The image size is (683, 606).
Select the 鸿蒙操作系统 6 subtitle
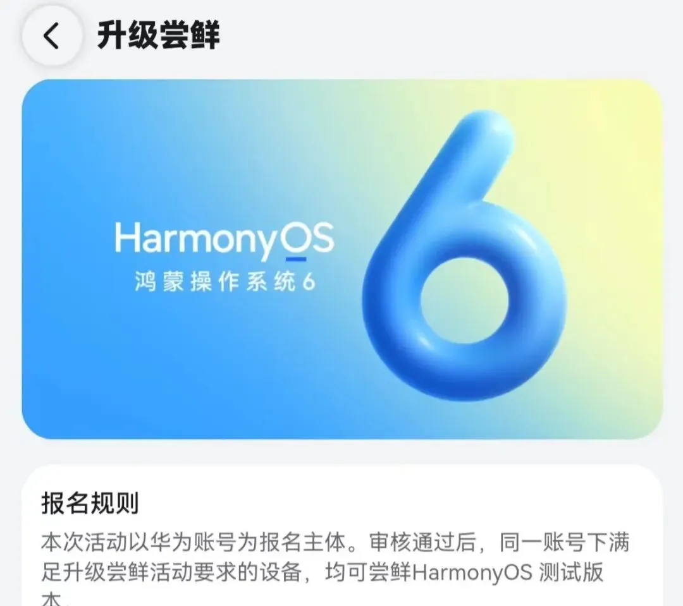pyautogui.click(x=225, y=282)
